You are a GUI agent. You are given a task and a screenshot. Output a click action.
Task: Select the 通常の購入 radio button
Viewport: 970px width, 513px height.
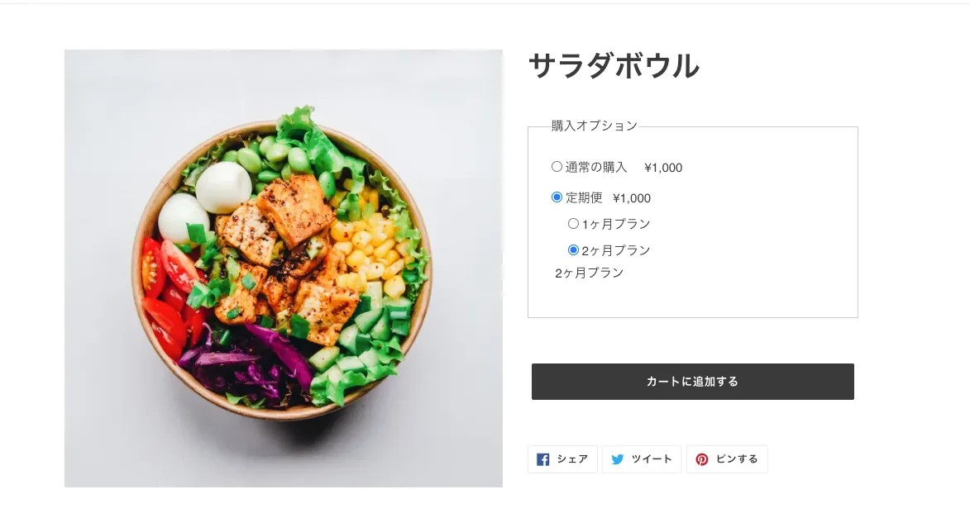point(557,167)
